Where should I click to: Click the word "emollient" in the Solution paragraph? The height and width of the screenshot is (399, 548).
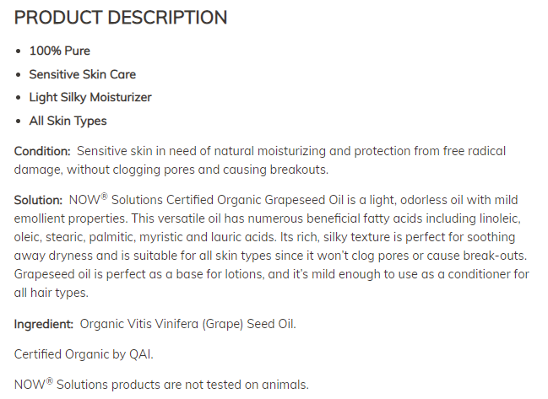(42, 218)
